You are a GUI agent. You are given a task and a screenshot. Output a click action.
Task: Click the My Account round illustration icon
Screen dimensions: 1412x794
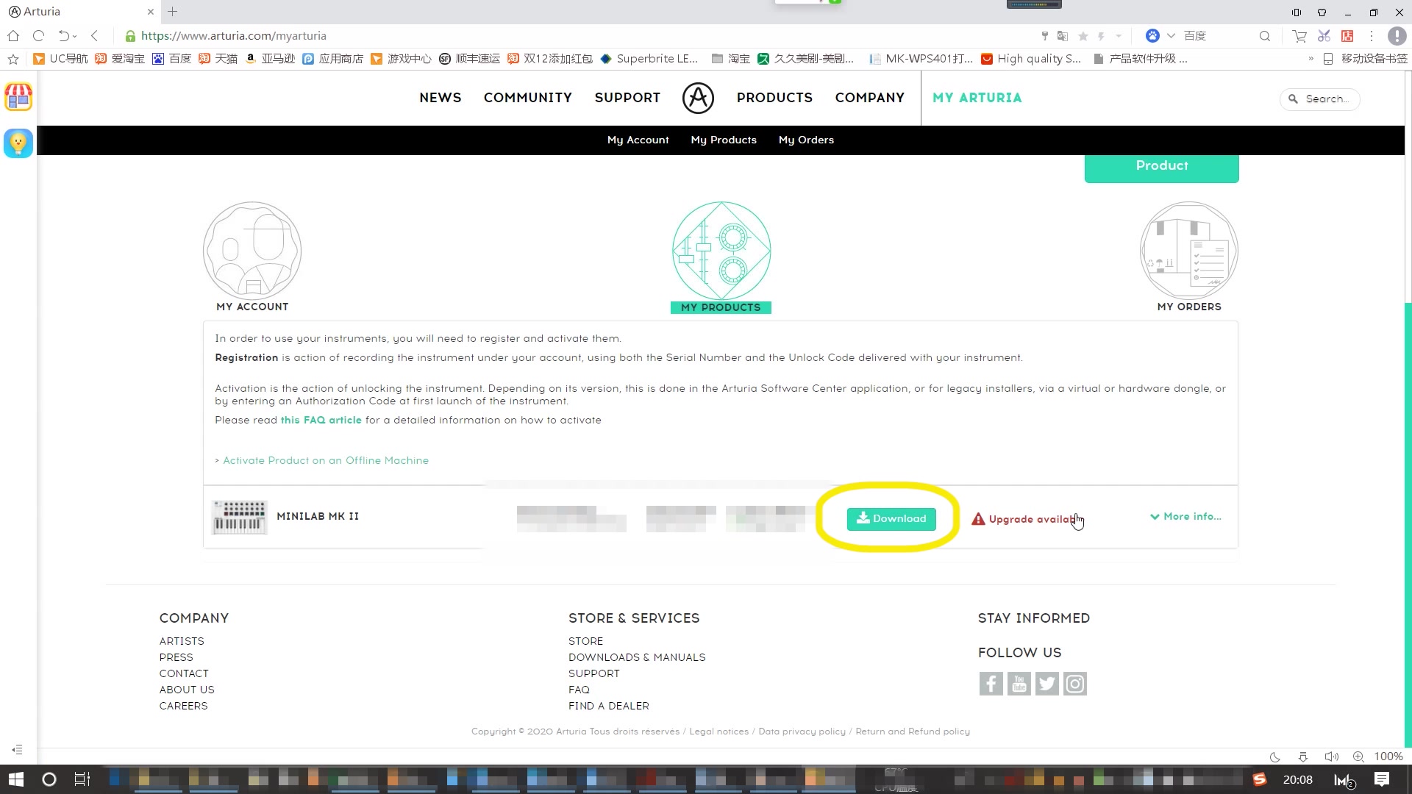pos(252,251)
